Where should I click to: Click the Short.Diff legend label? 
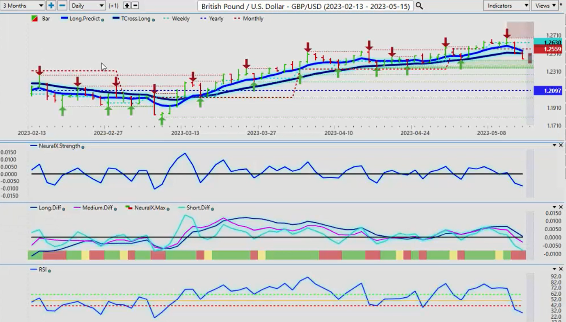[198, 208]
